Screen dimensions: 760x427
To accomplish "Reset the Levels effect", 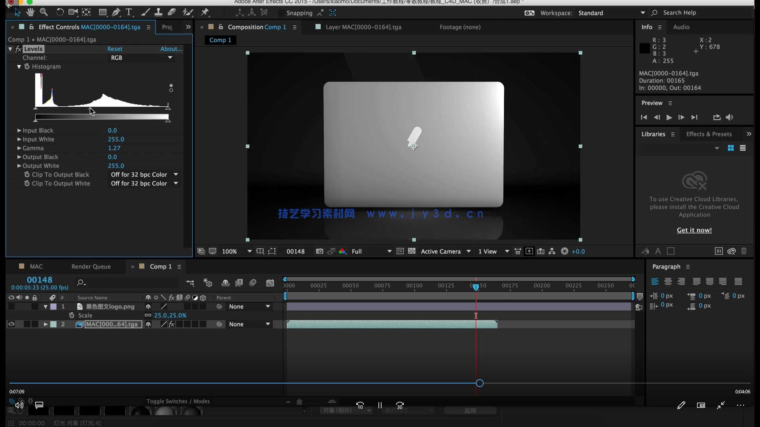I will 114,49.
